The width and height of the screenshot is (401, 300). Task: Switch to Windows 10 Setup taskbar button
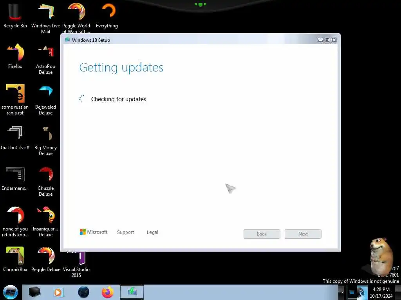pos(132,292)
